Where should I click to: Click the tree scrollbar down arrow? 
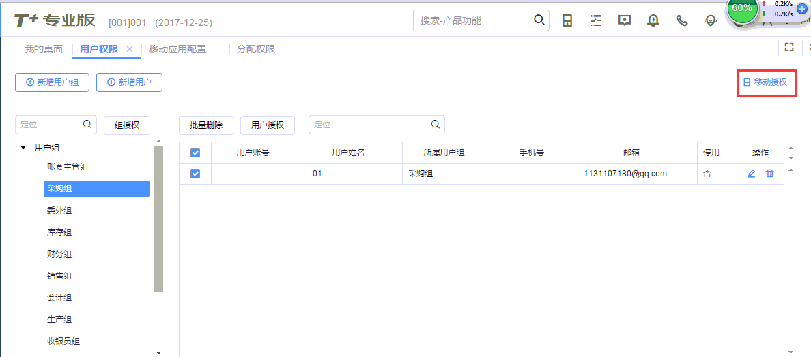point(159,352)
